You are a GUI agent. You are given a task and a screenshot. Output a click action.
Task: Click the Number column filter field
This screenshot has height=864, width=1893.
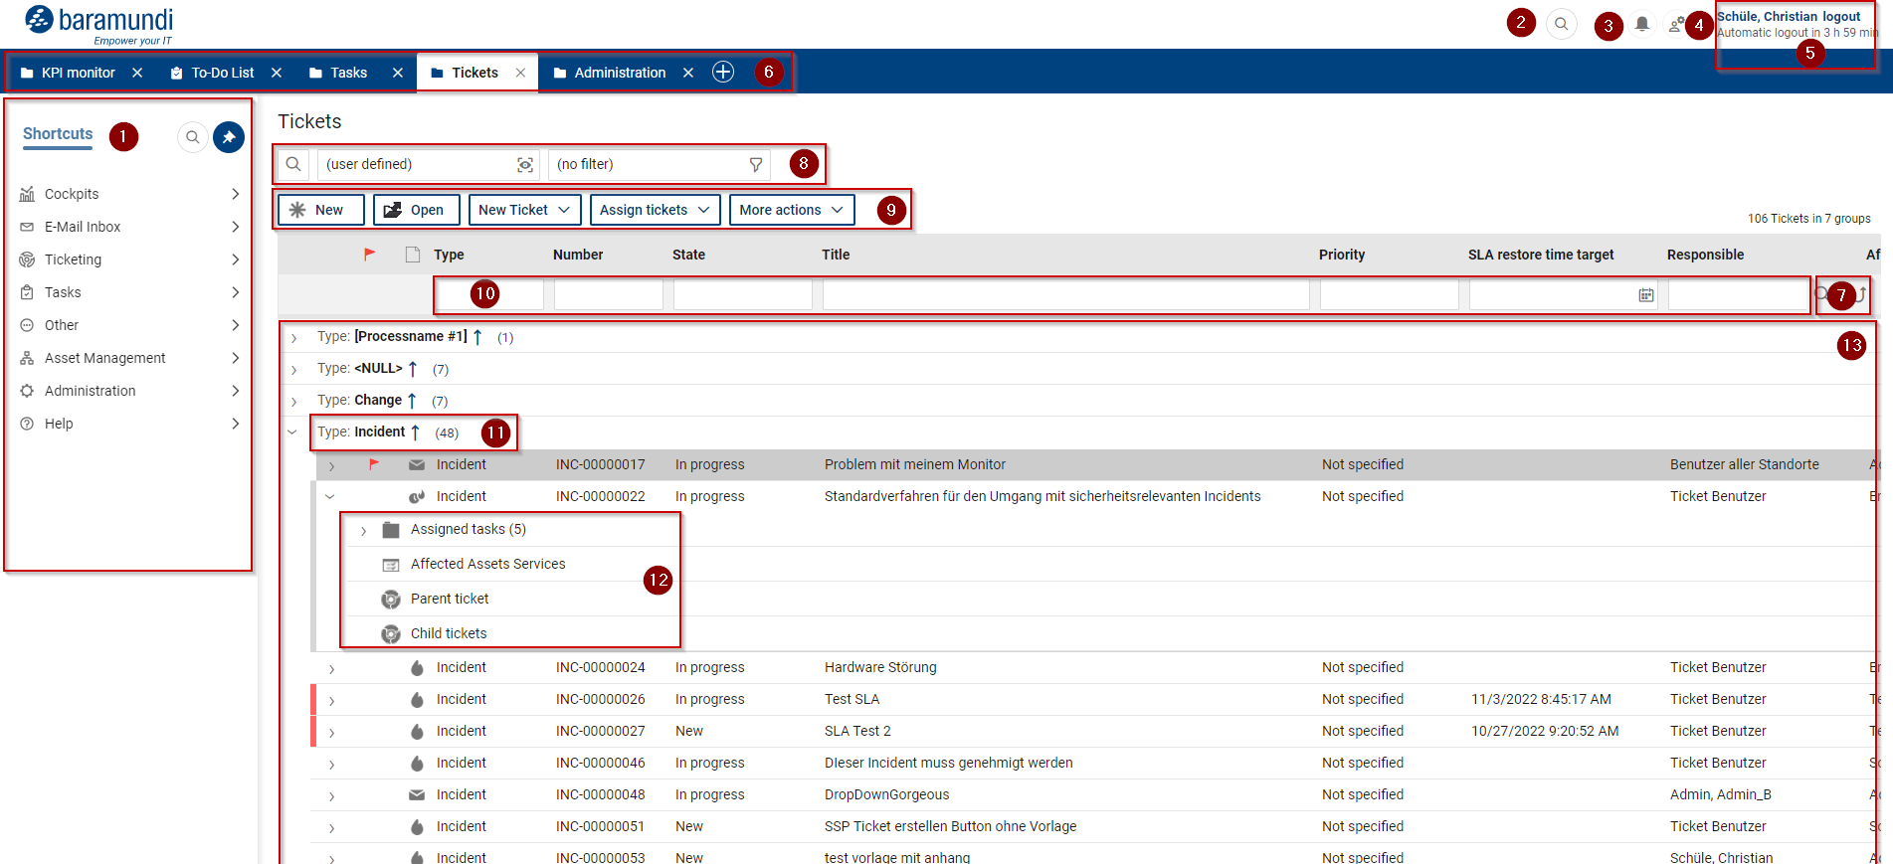click(609, 294)
